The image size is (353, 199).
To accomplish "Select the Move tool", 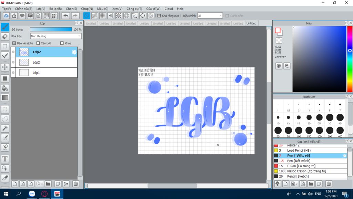I will tap(5, 67).
